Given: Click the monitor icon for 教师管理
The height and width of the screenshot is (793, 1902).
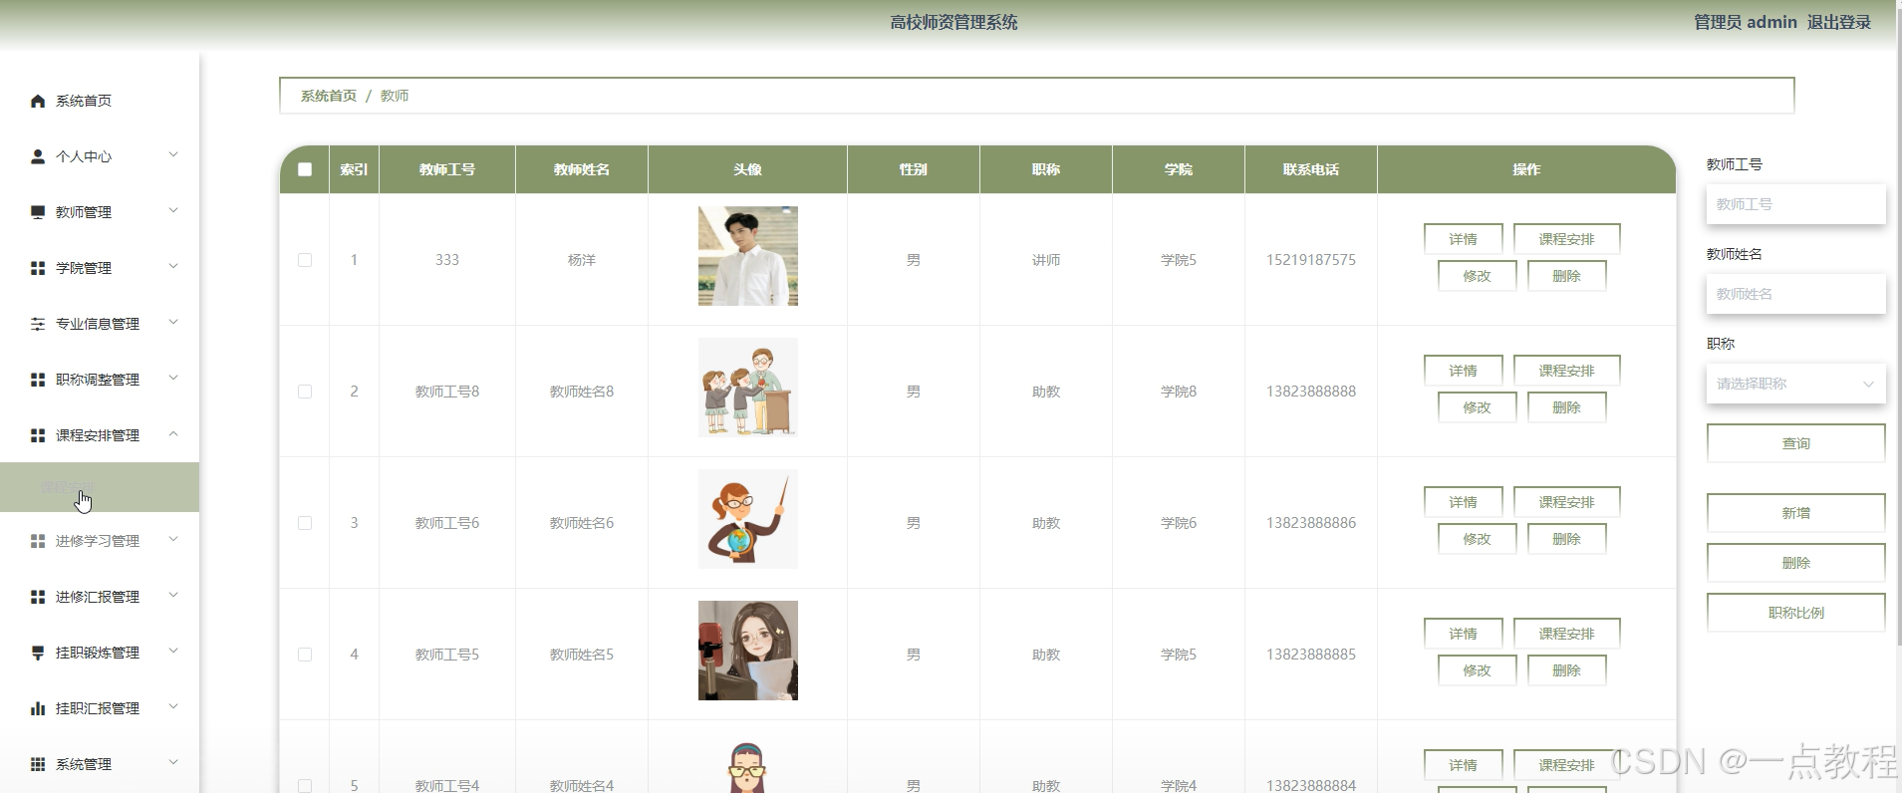Looking at the screenshot, I should pyautogui.click(x=38, y=212).
